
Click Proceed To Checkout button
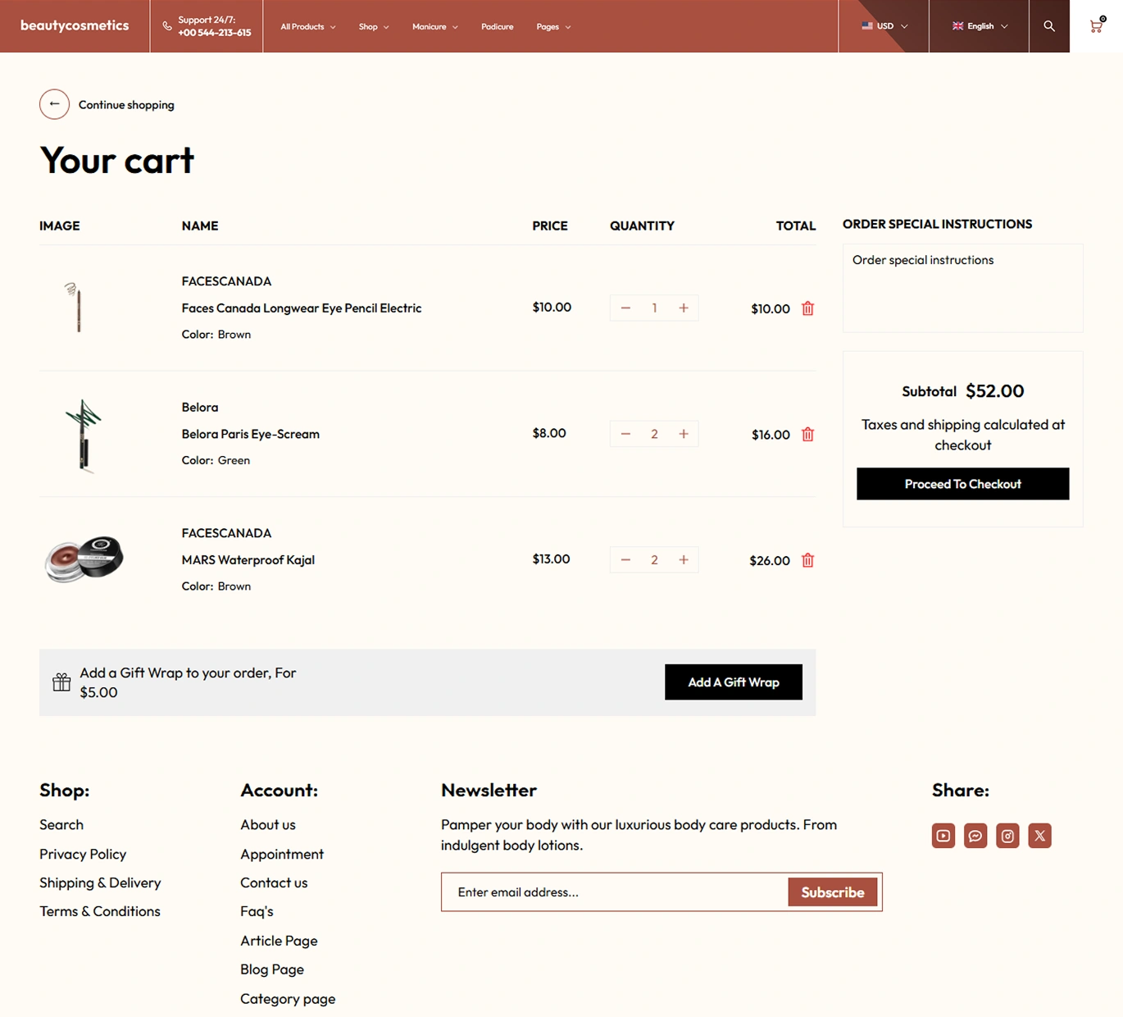963,484
